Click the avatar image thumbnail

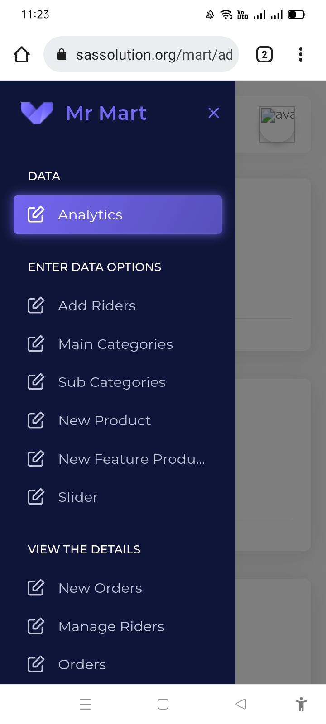[277, 124]
